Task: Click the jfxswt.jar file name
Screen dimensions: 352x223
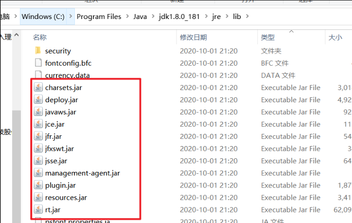Action: 59,149
